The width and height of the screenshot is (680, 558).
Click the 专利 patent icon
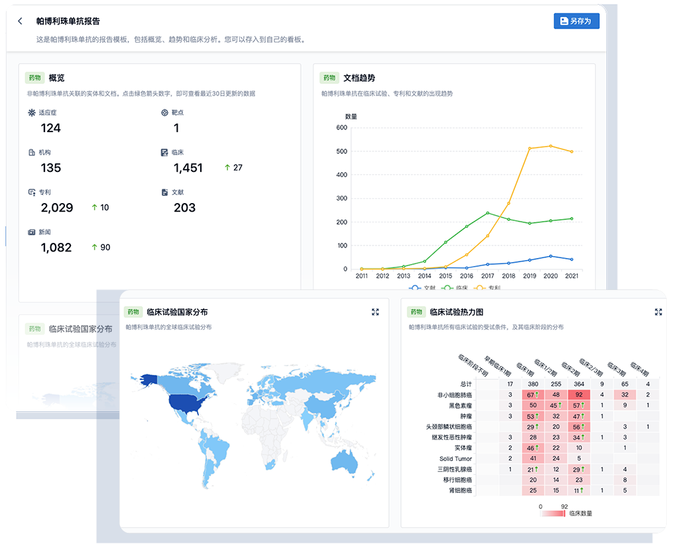pos(31,192)
